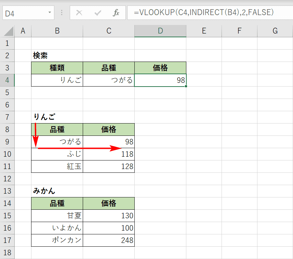Click the Select All corner triangle
The height and width of the screenshot is (259, 293).
coord(9,31)
